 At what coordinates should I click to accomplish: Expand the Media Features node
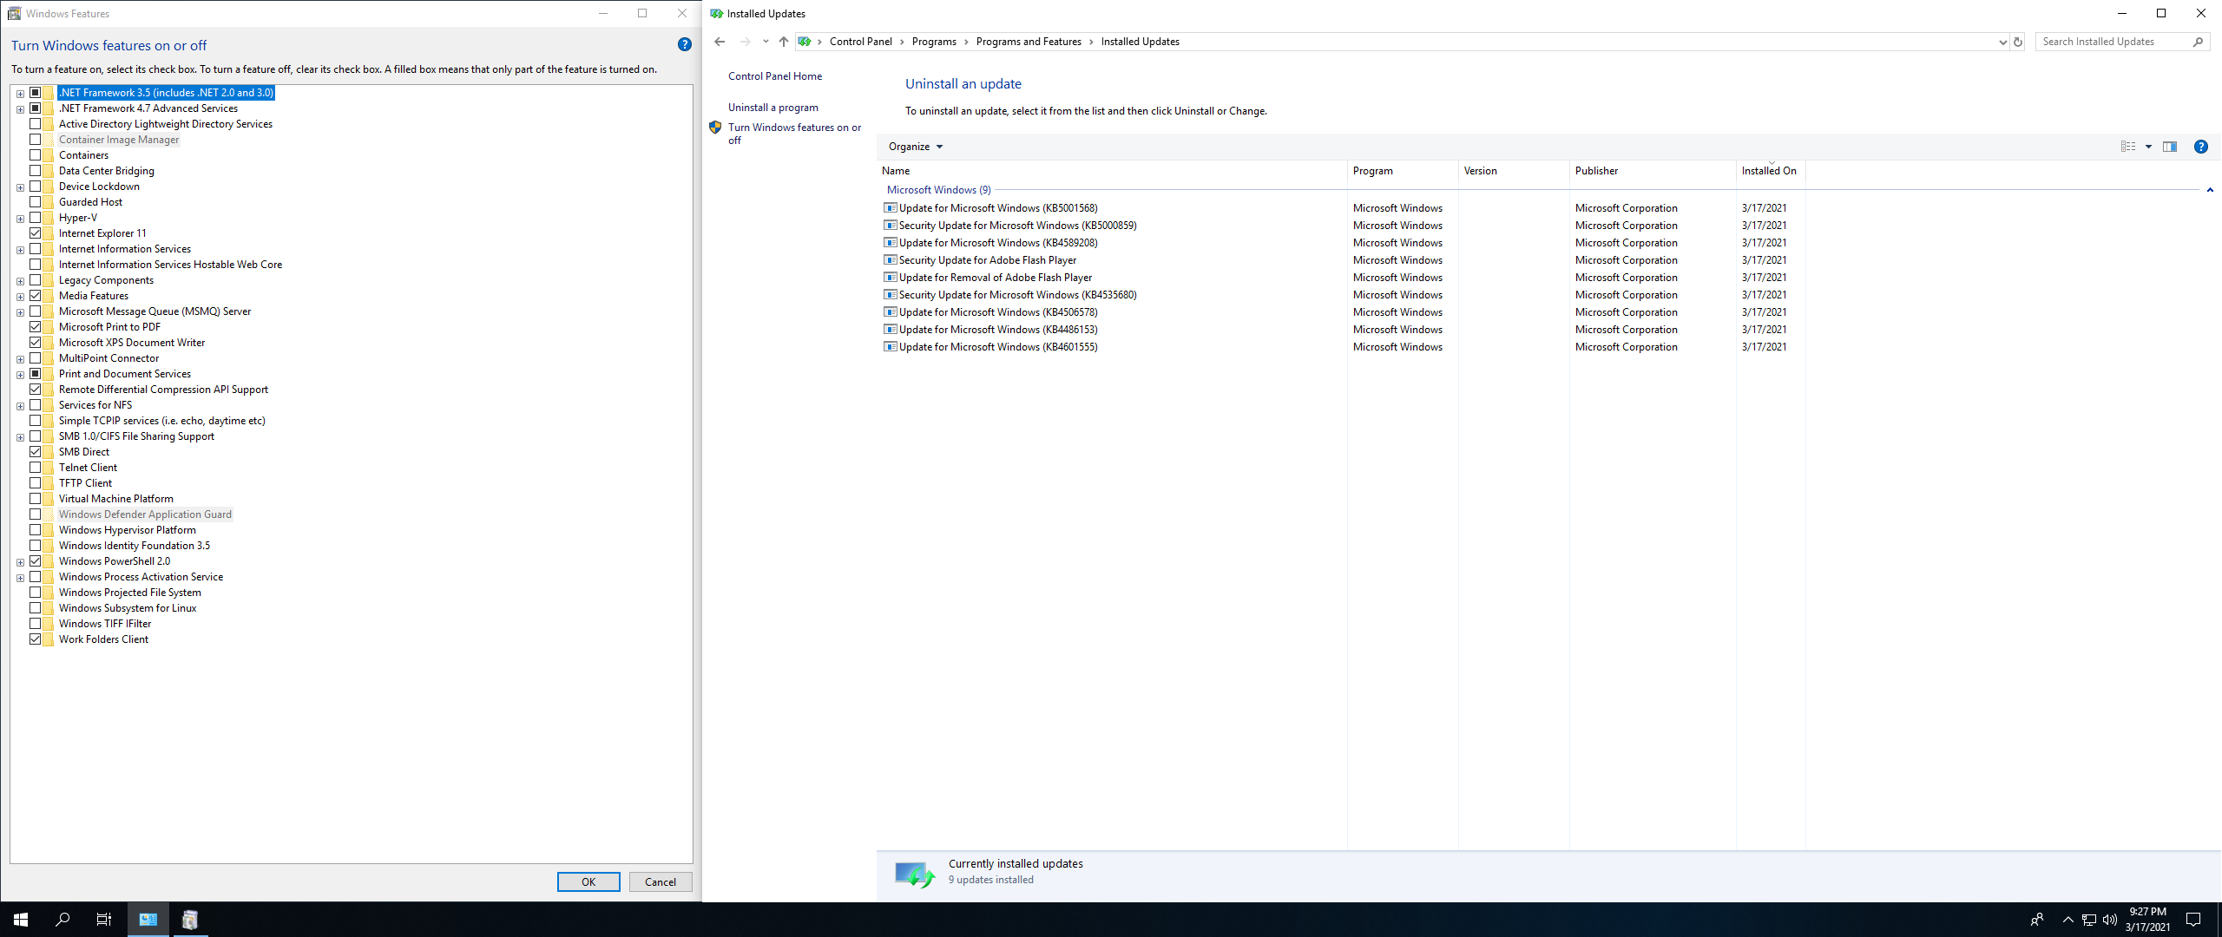[20, 297]
